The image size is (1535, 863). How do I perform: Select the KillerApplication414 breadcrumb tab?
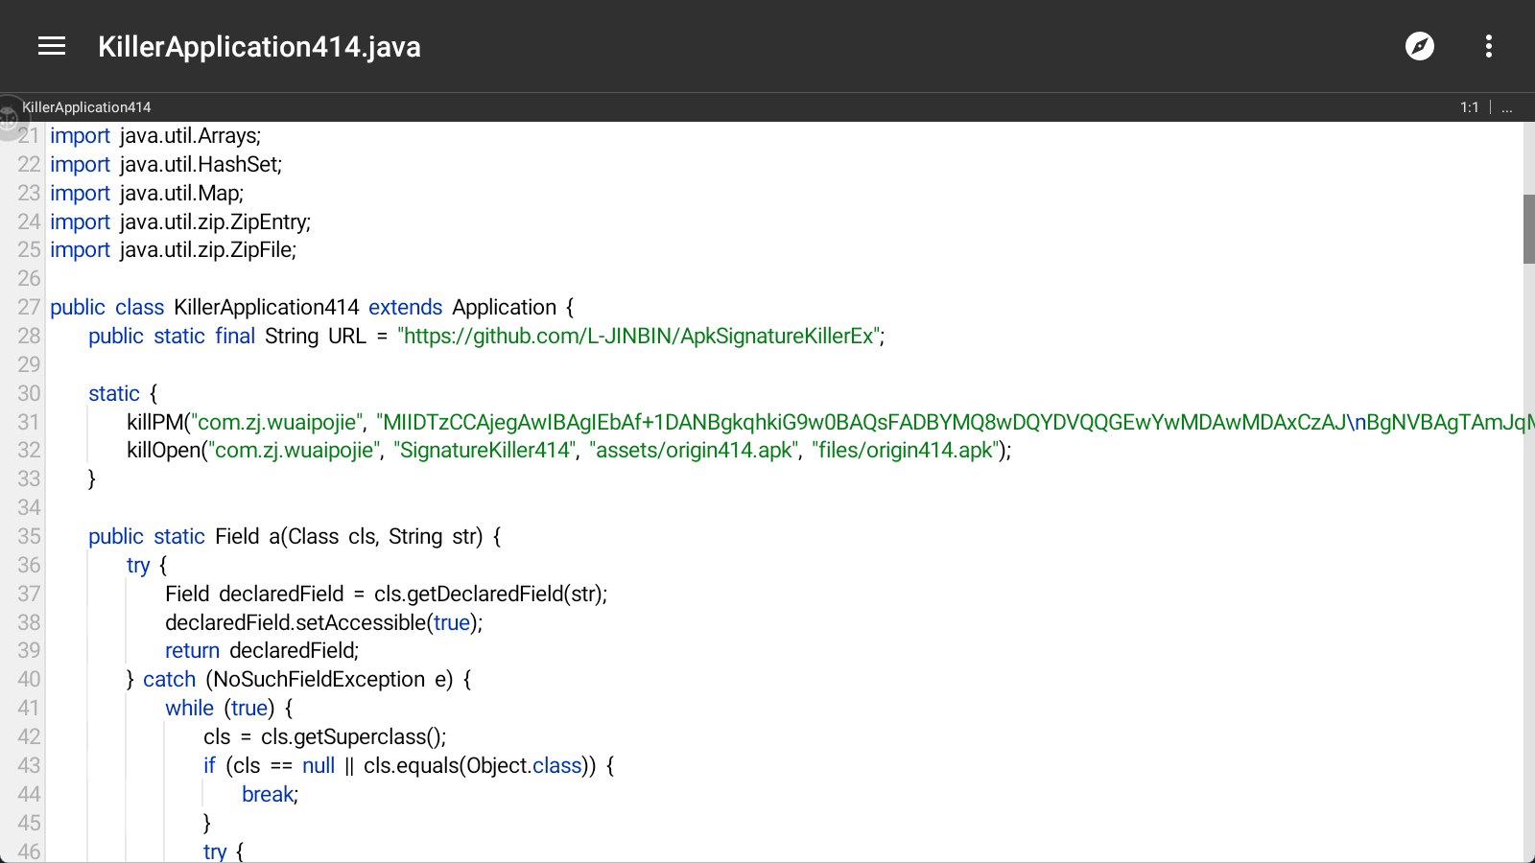(86, 107)
